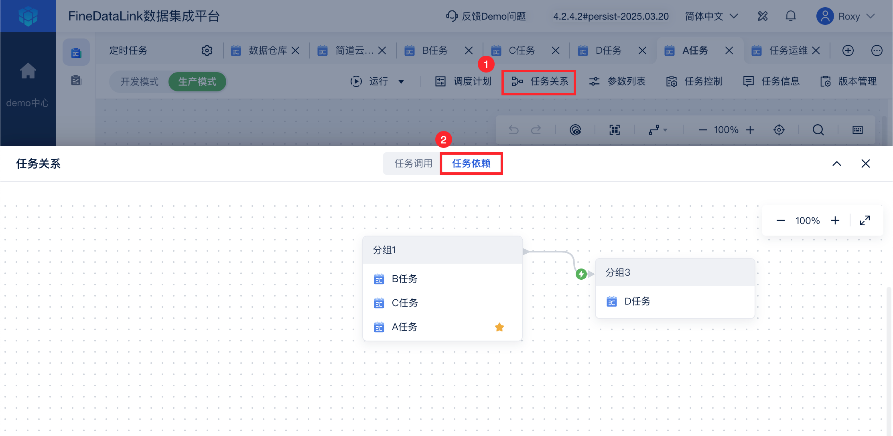Switch to 开发模式 mode
893x436 pixels.
click(x=140, y=82)
